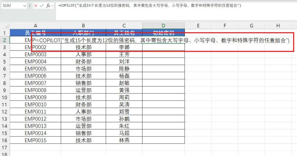Click 财务部 cell in row 5

pyautogui.click(x=83, y=62)
